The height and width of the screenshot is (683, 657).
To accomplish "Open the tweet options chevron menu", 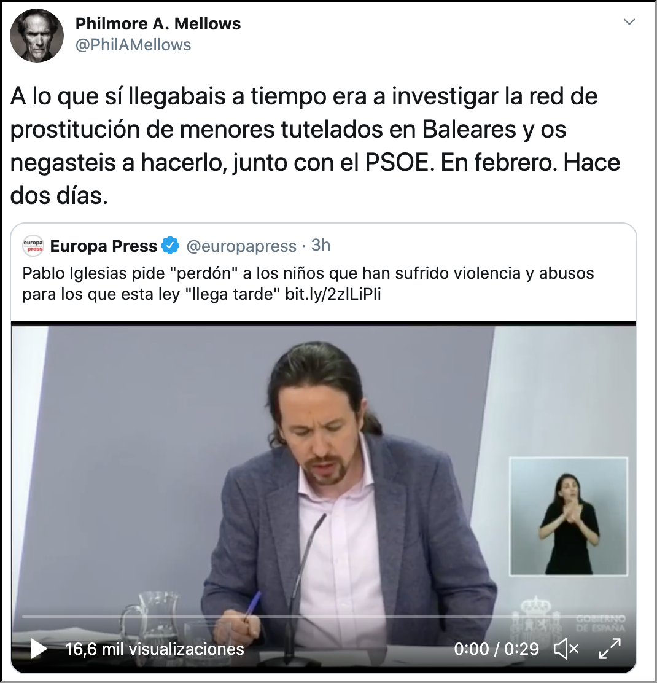I will click(x=629, y=21).
